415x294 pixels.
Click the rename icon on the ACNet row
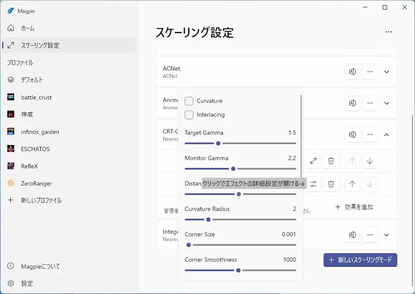tap(352, 72)
